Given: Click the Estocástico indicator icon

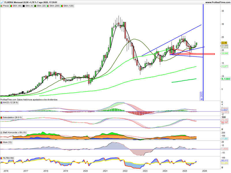Looking at the screenshot, I should point(1,118).
